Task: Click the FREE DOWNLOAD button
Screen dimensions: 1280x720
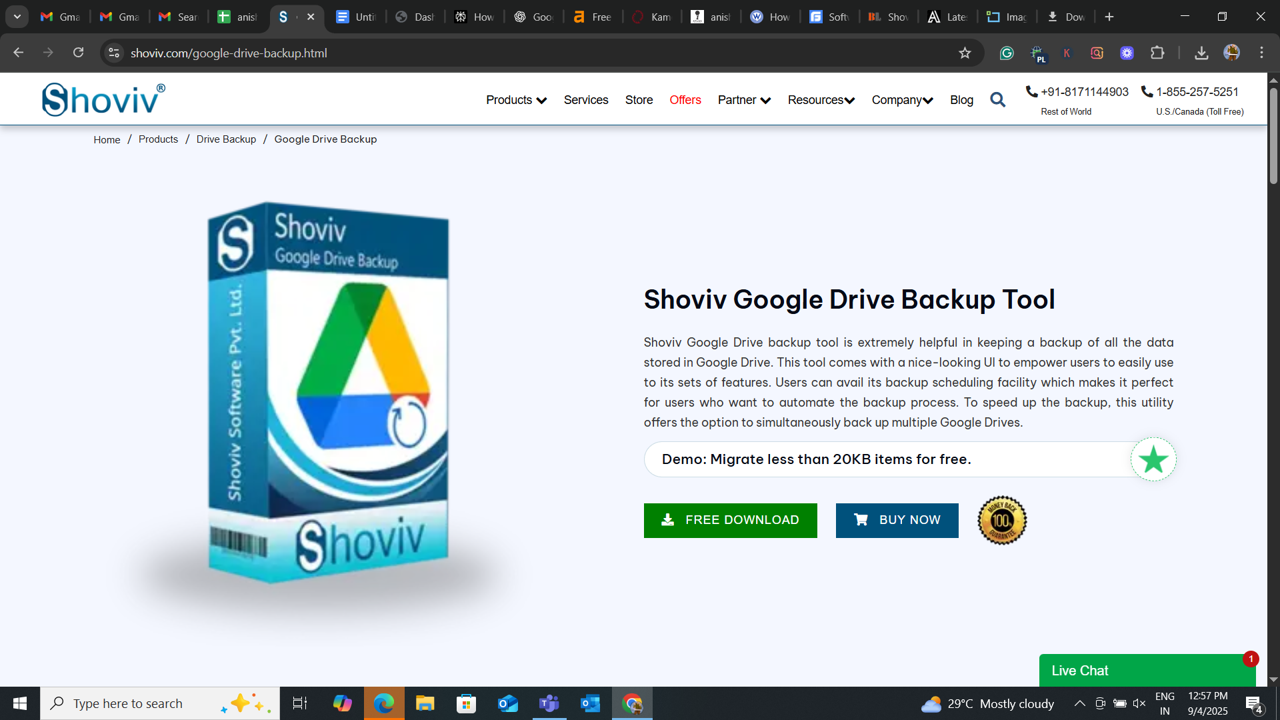Action: point(731,520)
